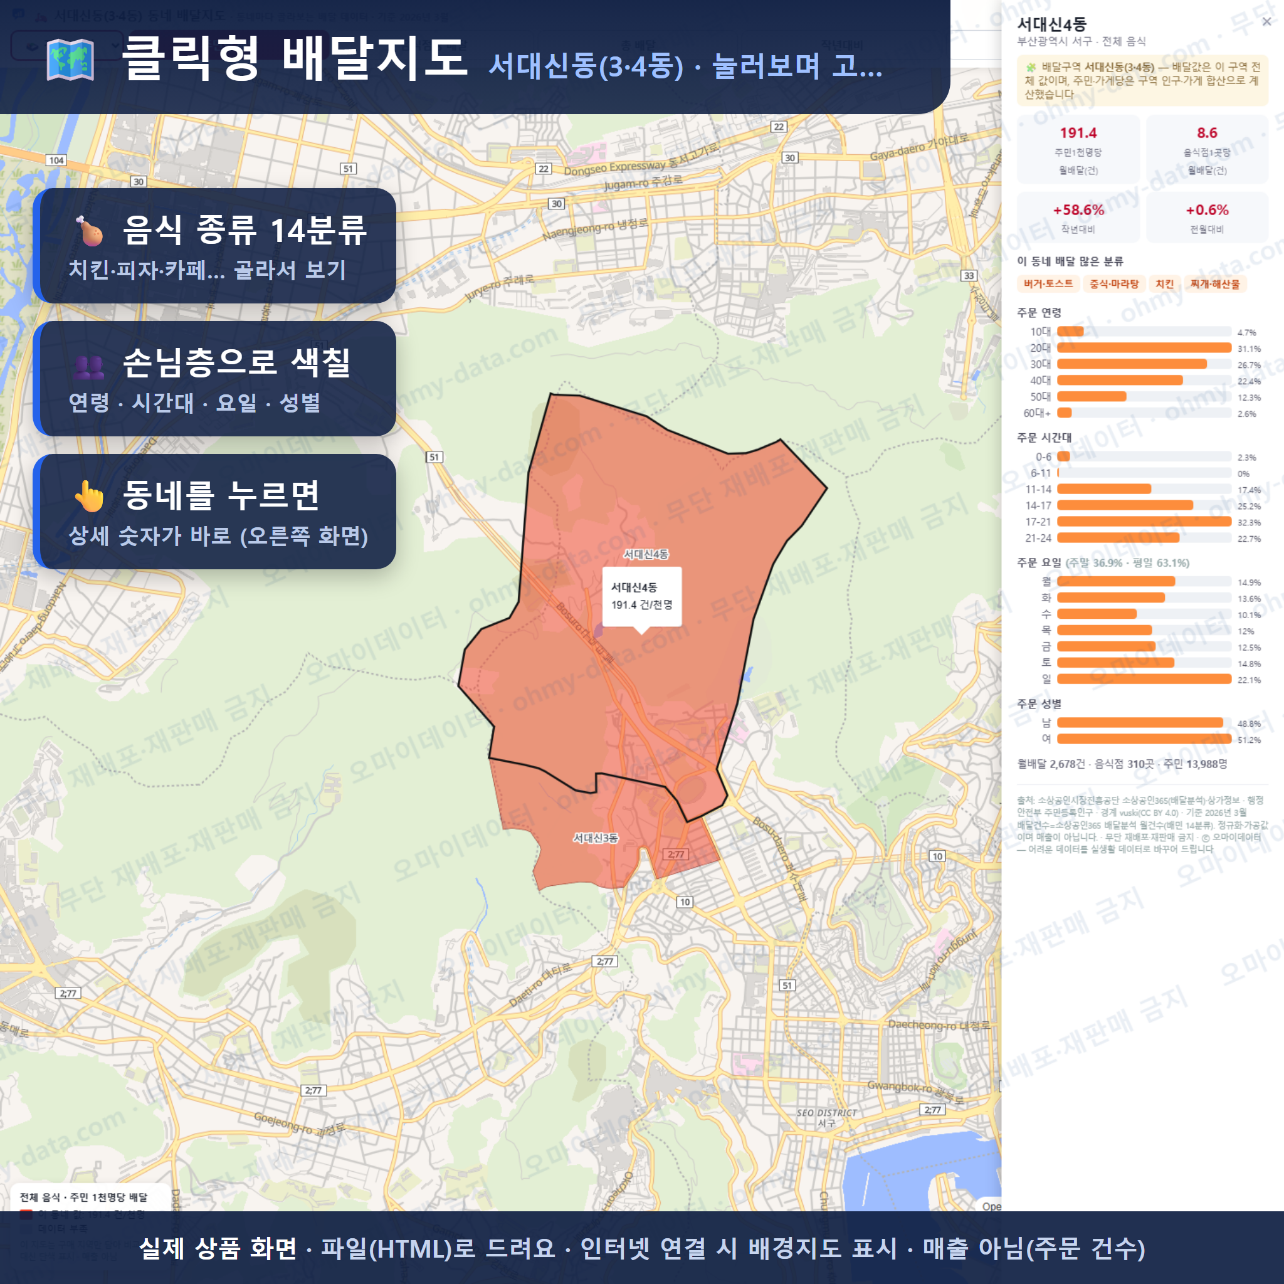1284x1284 pixels.
Task: Click the 클릭형 배달지도 header title
Action: tap(295, 58)
